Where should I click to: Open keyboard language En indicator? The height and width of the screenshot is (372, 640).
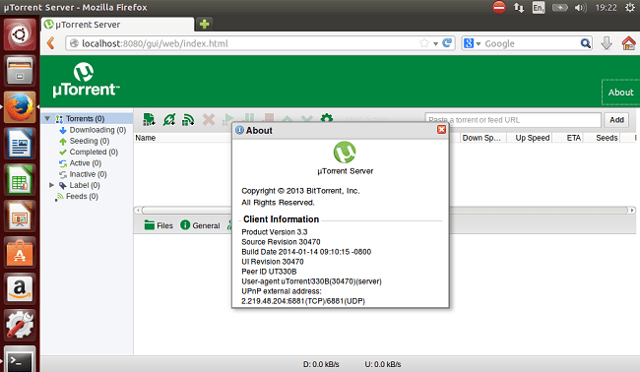(x=539, y=7)
